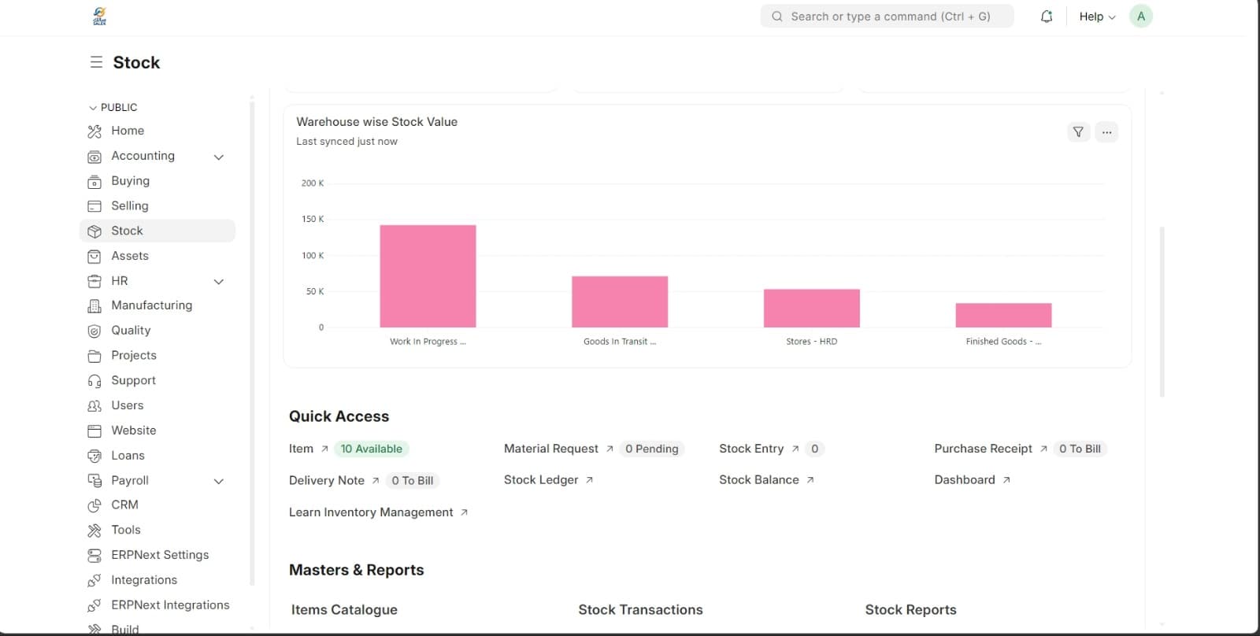Open the Stock Balance report link
Image resolution: width=1260 pixels, height=636 pixels.
point(759,480)
